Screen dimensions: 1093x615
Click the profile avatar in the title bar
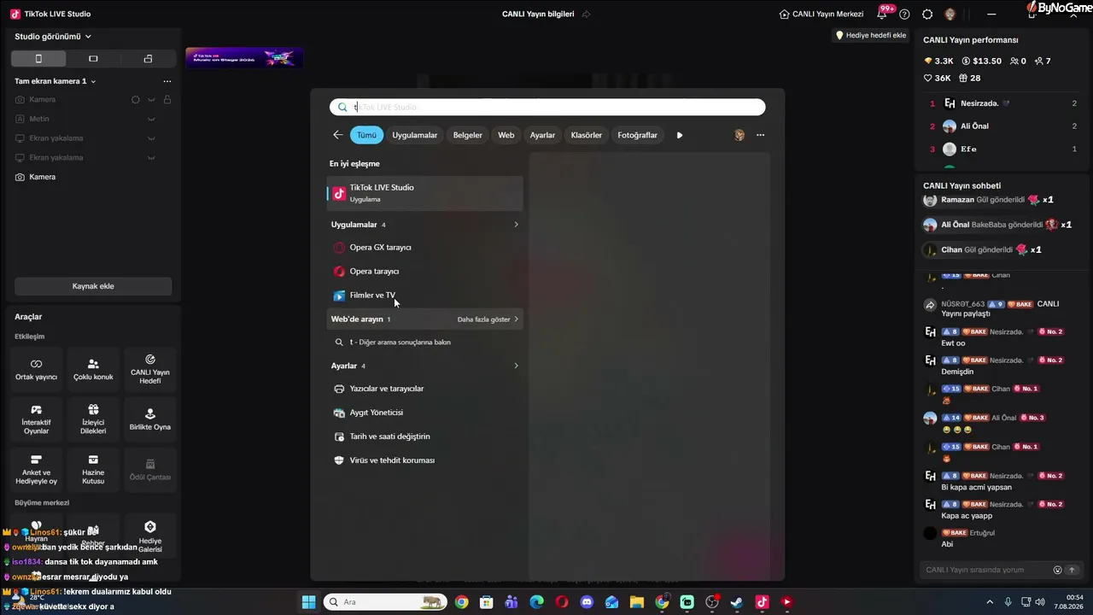(950, 15)
